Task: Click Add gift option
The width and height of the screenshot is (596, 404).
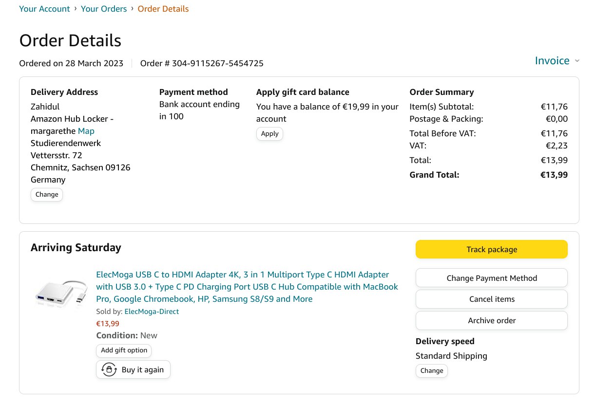Action: point(124,350)
